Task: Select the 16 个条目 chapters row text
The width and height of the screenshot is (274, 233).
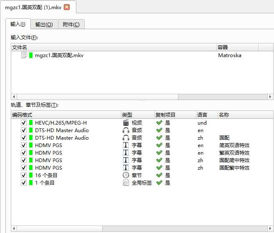Action: click(46, 175)
